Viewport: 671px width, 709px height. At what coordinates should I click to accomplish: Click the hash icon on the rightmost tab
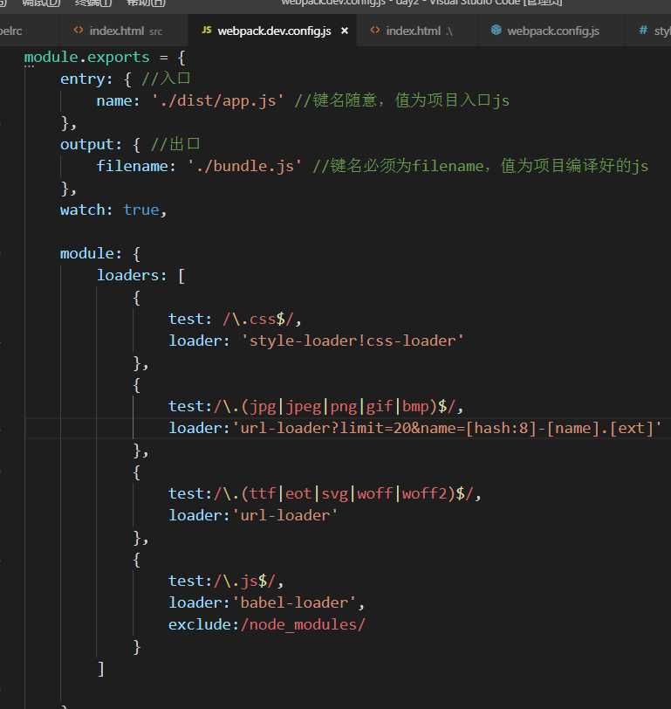pos(643,31)
